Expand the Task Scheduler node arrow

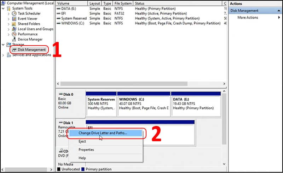(8, 13)
